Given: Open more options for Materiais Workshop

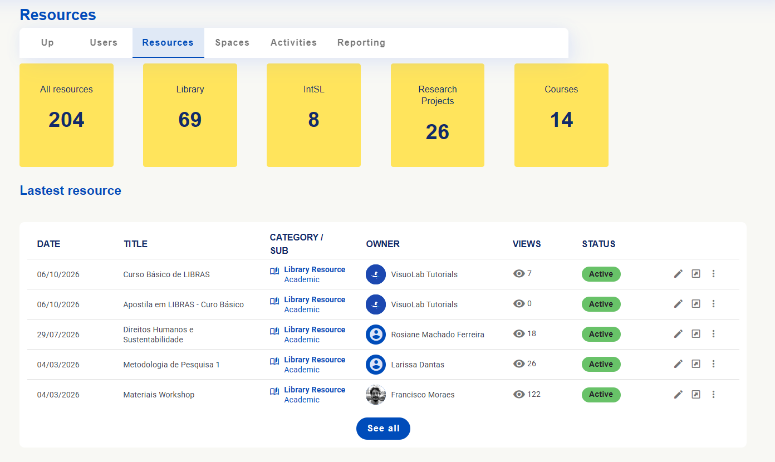Looking at the screenshot, I should coord(713,395).
